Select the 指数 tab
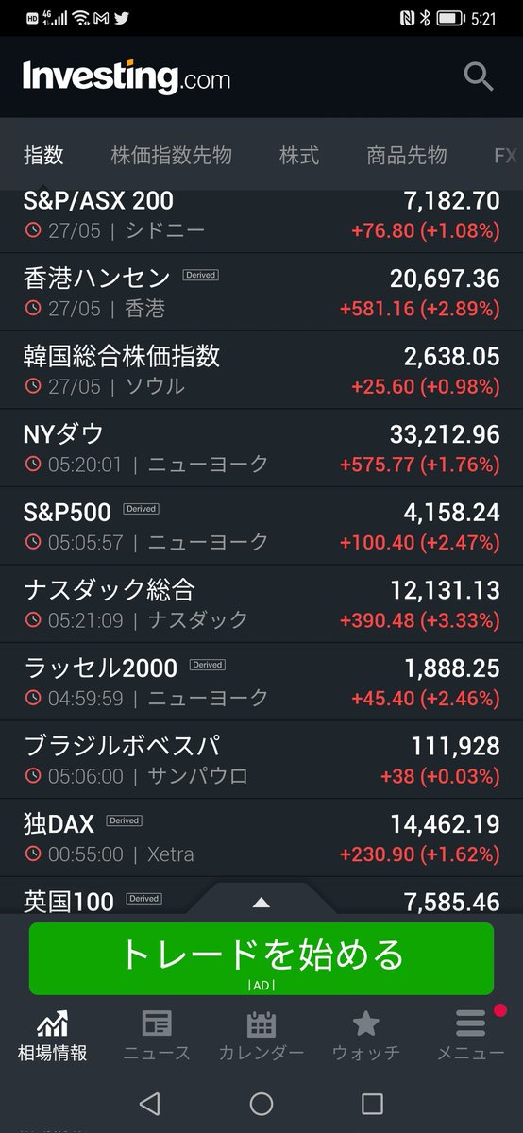 click(43, 156)
